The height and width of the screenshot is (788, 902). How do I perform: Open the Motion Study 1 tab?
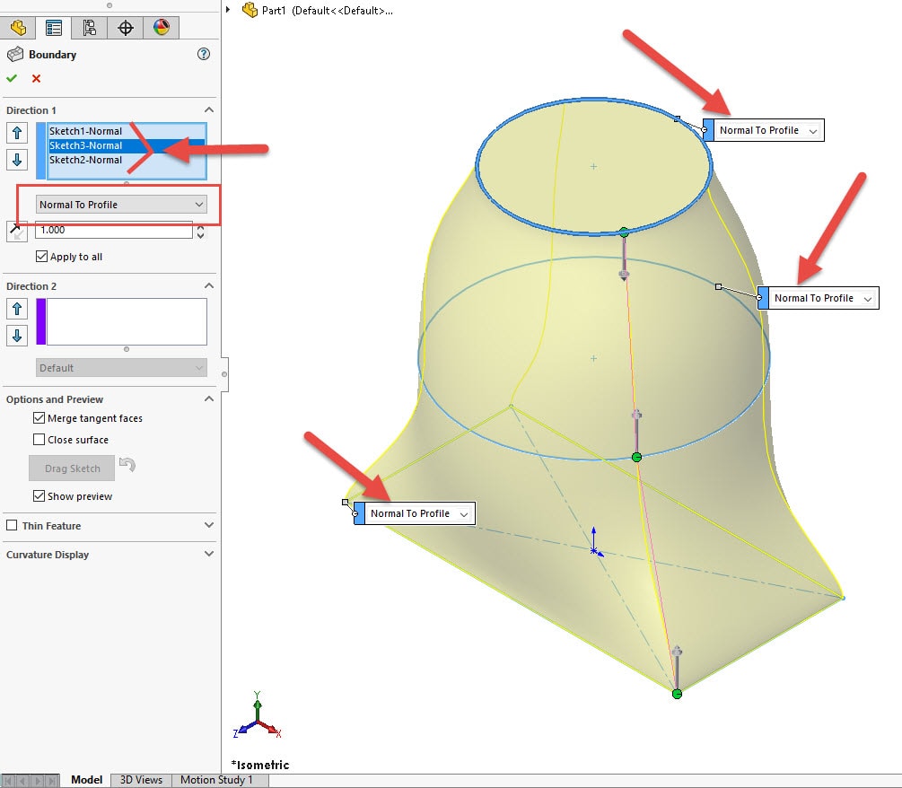coord(216,780)
